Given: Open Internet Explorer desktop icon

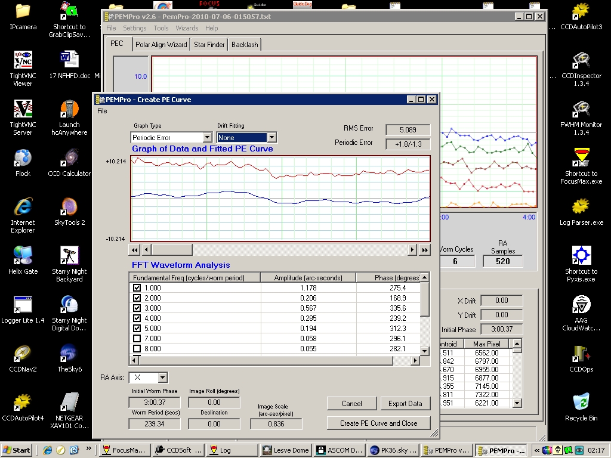Looking at the screenshot, I should tap(23, 215).
